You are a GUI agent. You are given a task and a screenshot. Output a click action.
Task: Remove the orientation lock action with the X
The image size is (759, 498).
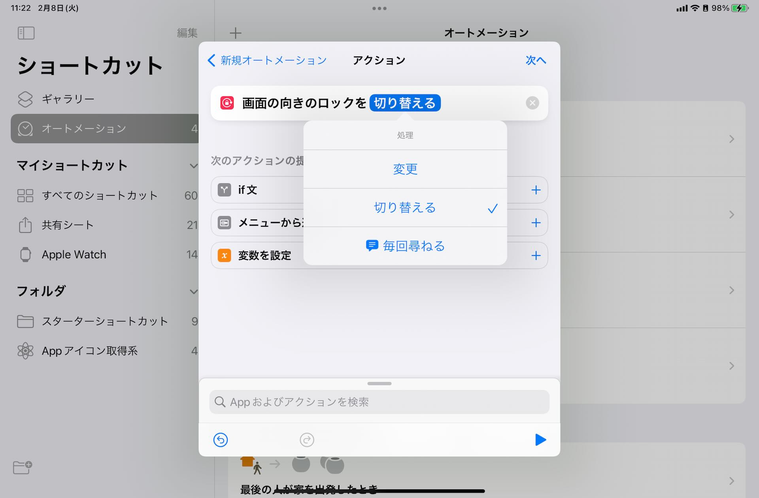532,103
